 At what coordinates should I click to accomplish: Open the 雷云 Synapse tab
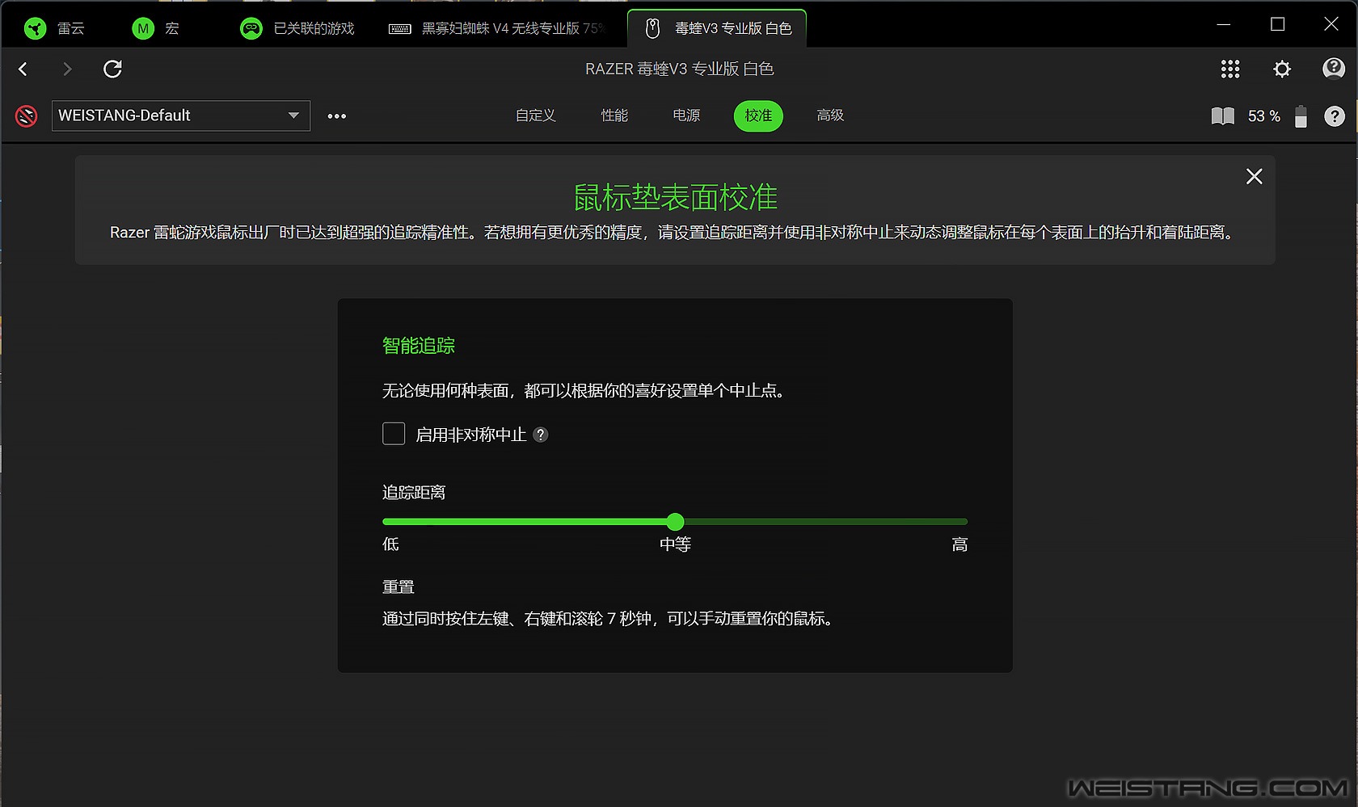(54, 28)
